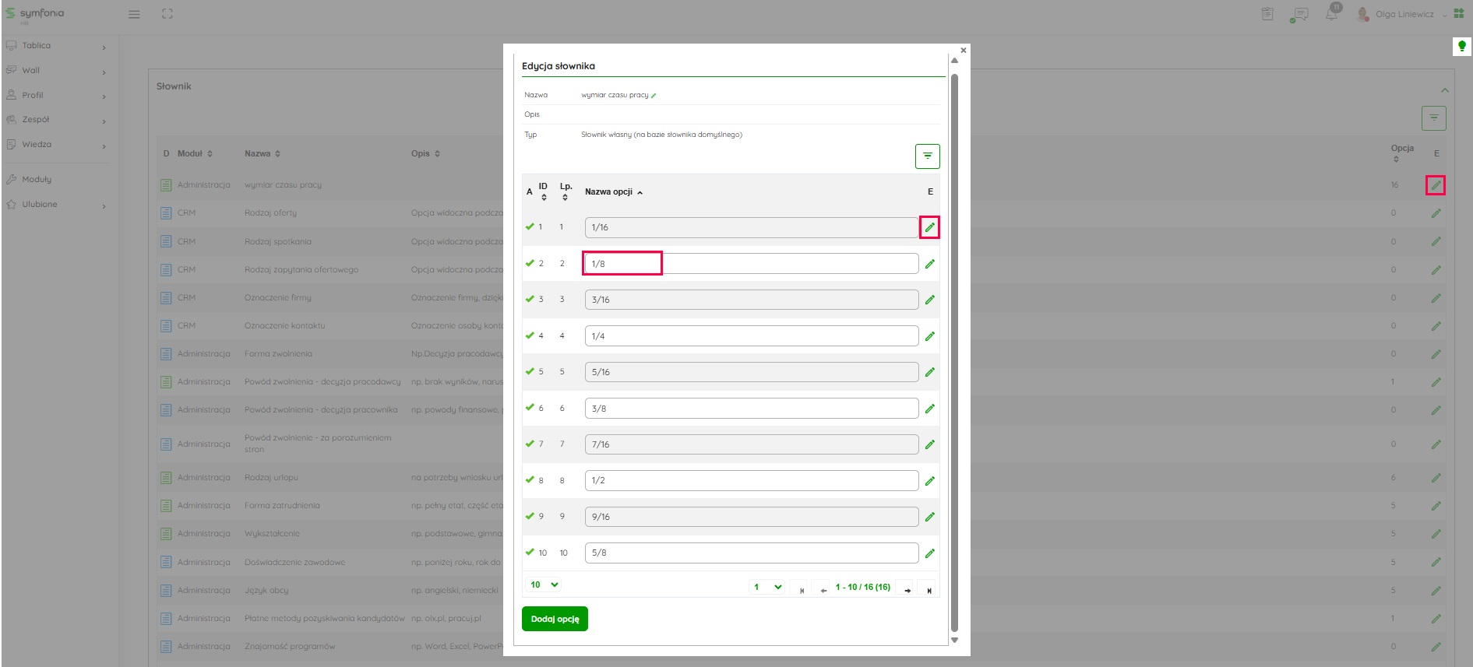Click the hamburger menu icon in top bar
Image resolution: width=1473 pixels, height=667 pixels.
pos(134,14)
